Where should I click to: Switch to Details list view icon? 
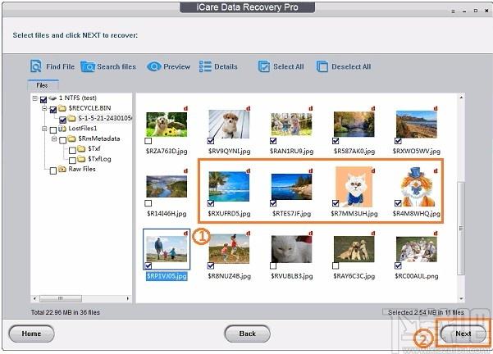205,66
